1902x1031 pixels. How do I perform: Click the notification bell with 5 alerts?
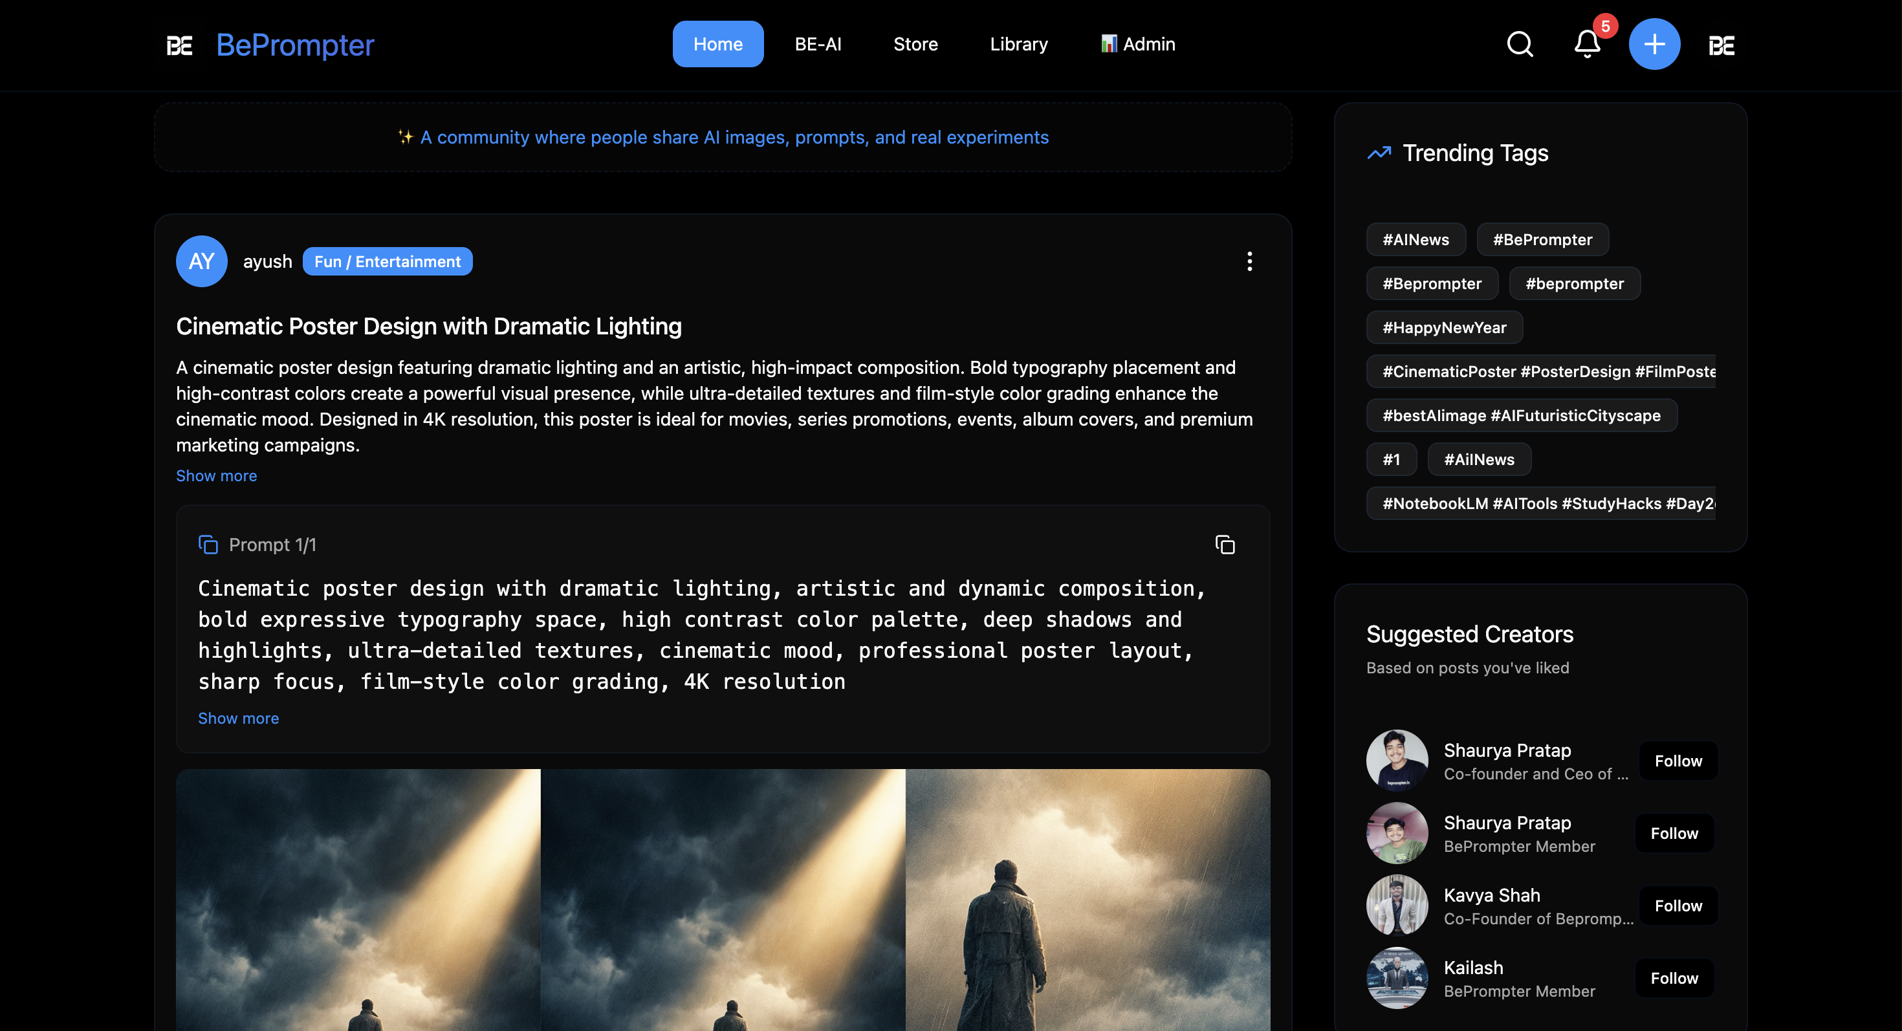[1586, 45]
